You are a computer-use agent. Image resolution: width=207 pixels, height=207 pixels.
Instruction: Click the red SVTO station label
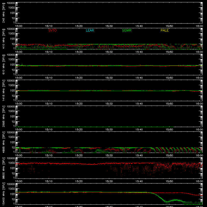[53, 30]
